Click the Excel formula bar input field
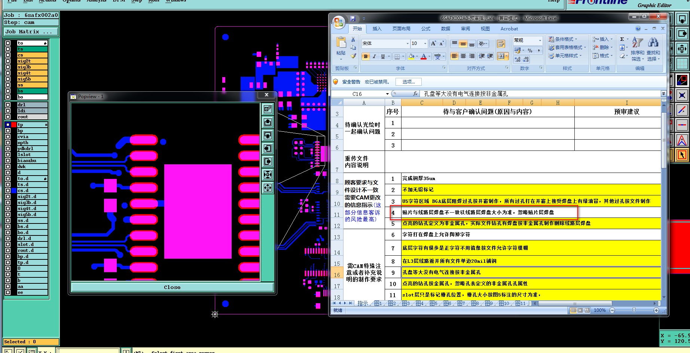 [x=540, y=94]
